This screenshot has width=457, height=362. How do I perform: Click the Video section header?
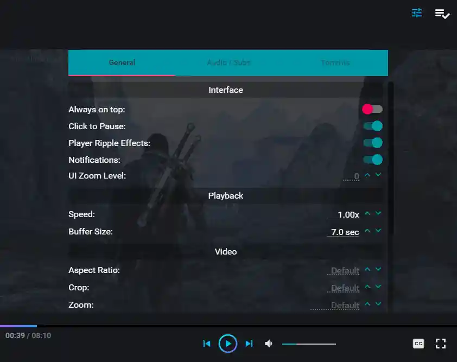226,252
